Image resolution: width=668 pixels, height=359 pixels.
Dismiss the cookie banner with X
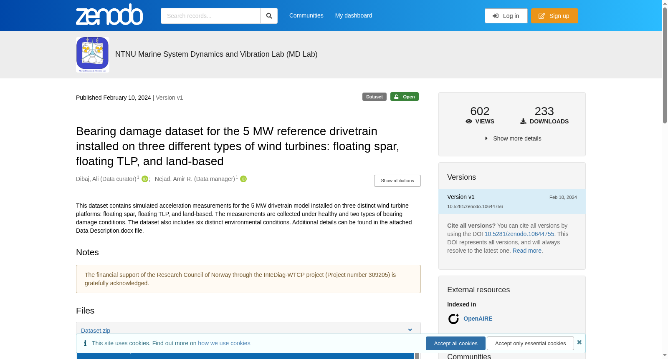coord(579,342)
